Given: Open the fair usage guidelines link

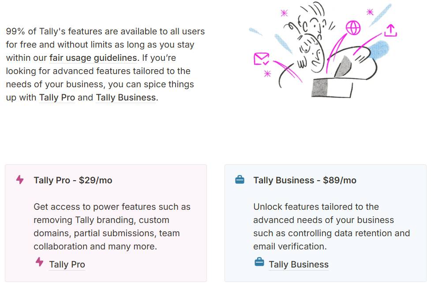Looking at the screenshot, I should click(93, 58).
